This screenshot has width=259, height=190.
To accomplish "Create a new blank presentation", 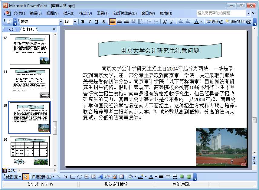I will coord(9,22).
